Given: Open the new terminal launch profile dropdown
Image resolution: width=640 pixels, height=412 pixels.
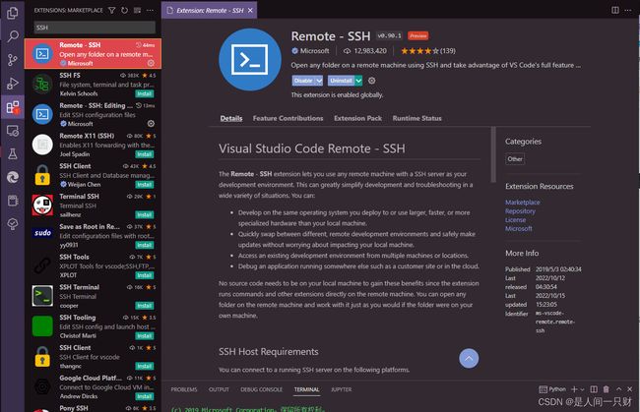Looking at the screenshot, I should [x=582, y=389].
